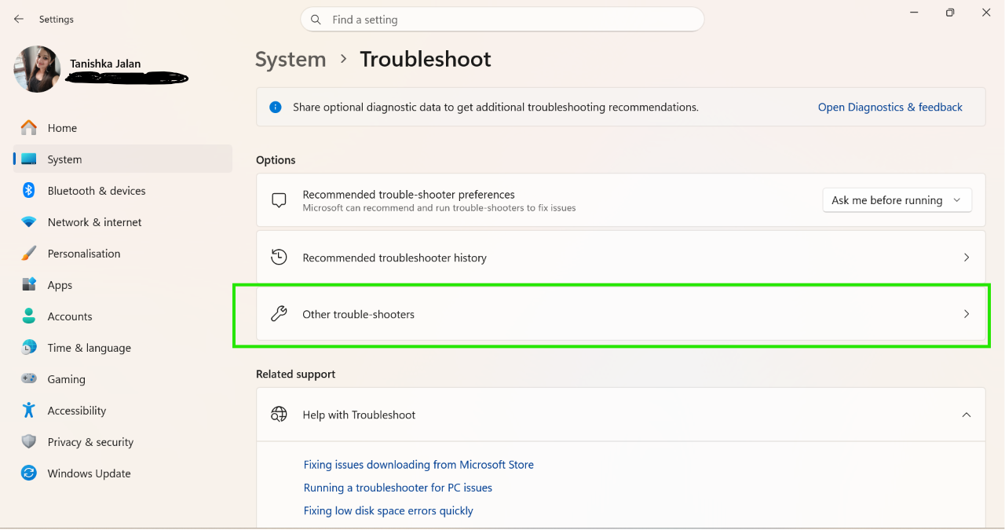Collapse Help with Troubleshoot section

click(x=967, y=415)
